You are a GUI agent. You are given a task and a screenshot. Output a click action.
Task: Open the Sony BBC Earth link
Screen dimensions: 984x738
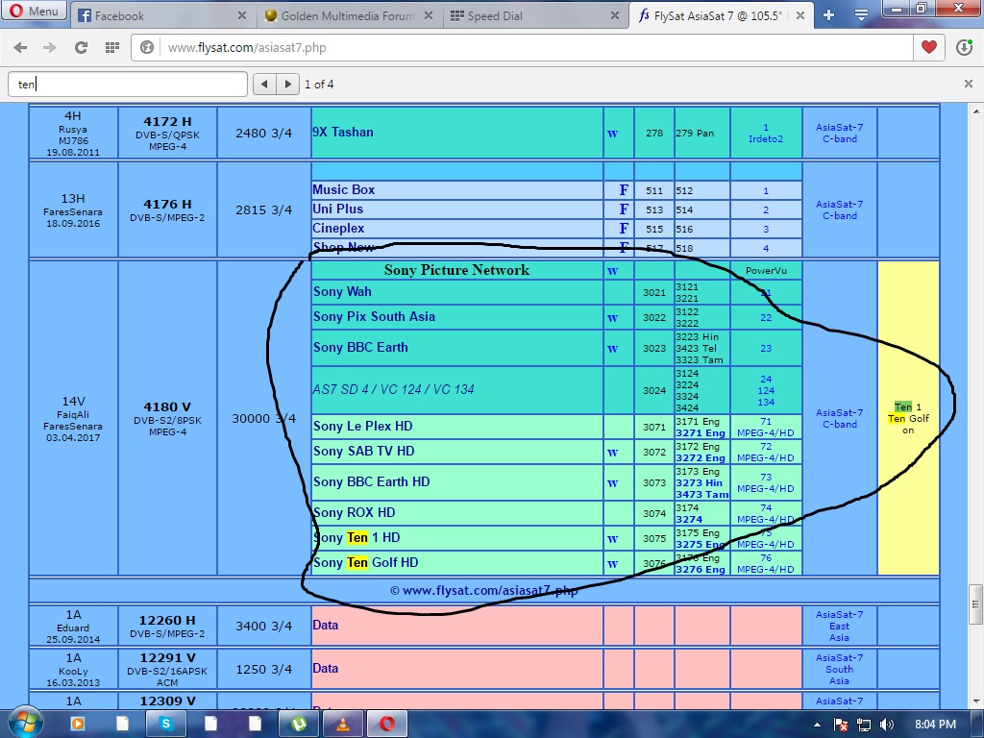pos(361,348)
